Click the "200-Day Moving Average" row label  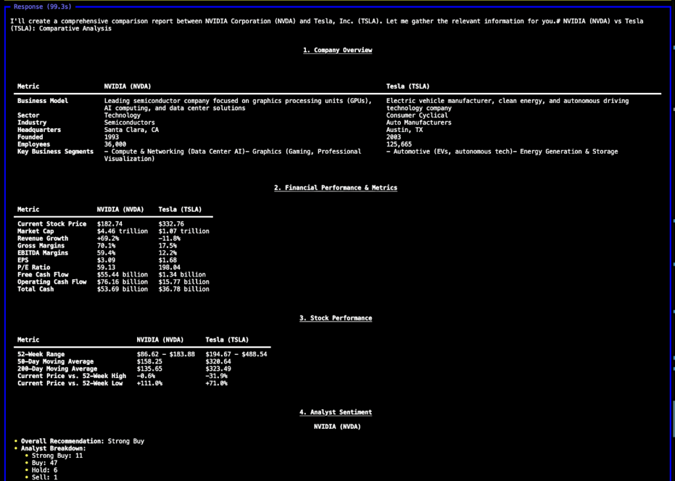pyautogui.click(x=57, y=369)
